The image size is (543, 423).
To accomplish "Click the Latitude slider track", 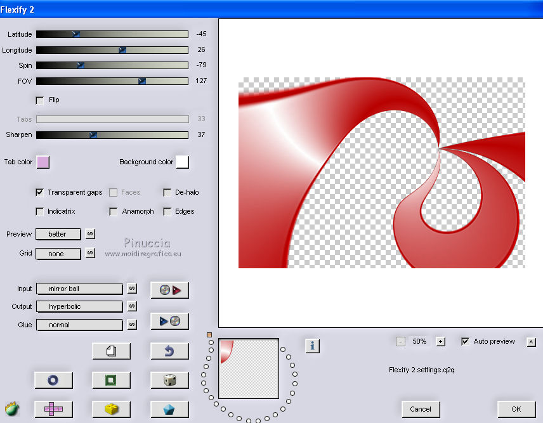I will point(112,34).
